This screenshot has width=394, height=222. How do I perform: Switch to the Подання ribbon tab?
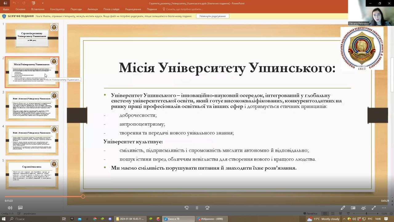point(152,9)
